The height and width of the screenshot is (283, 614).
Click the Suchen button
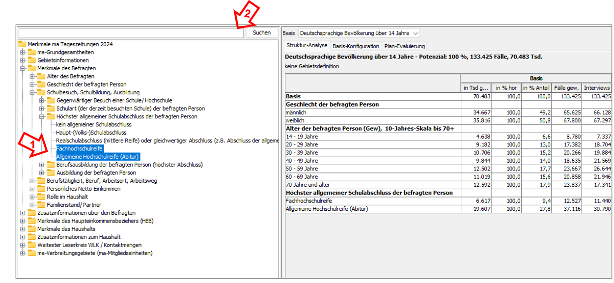(262, 33)
